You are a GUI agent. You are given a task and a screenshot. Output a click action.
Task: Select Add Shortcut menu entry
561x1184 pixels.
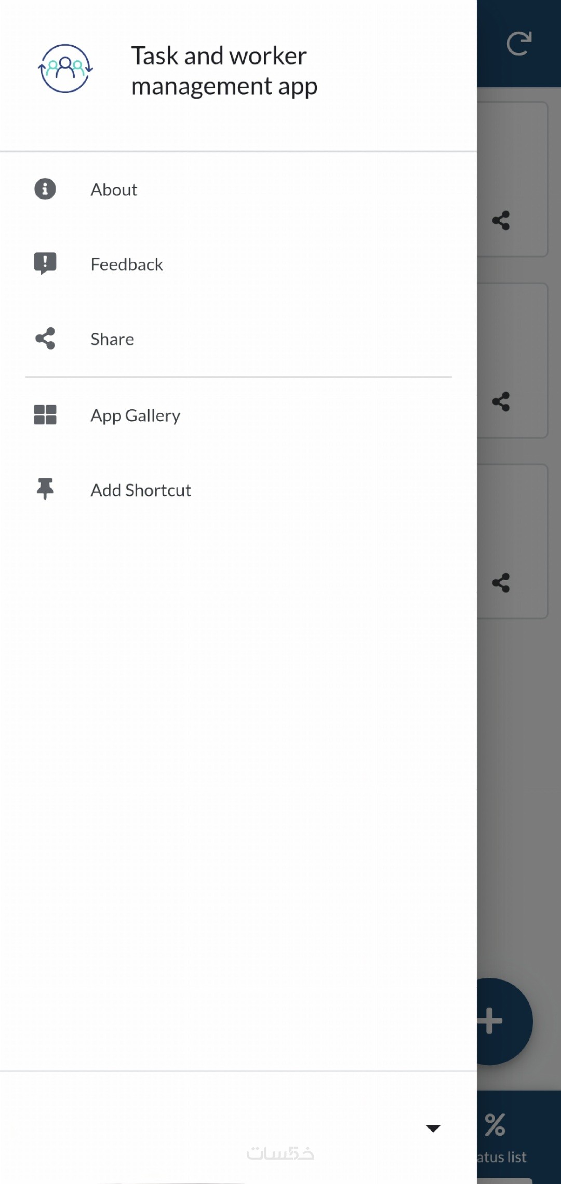point(141,491)
